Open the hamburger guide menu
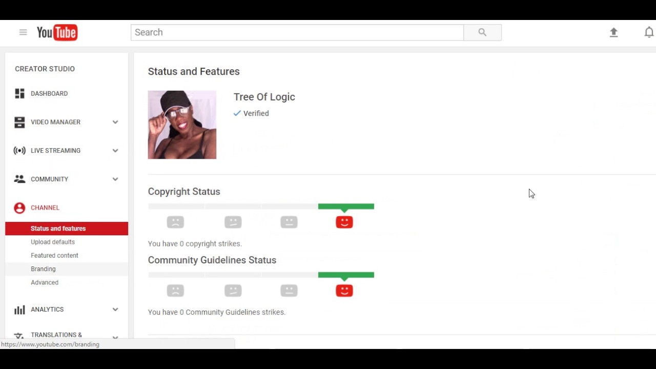The image size is (656, 369). 23,32
